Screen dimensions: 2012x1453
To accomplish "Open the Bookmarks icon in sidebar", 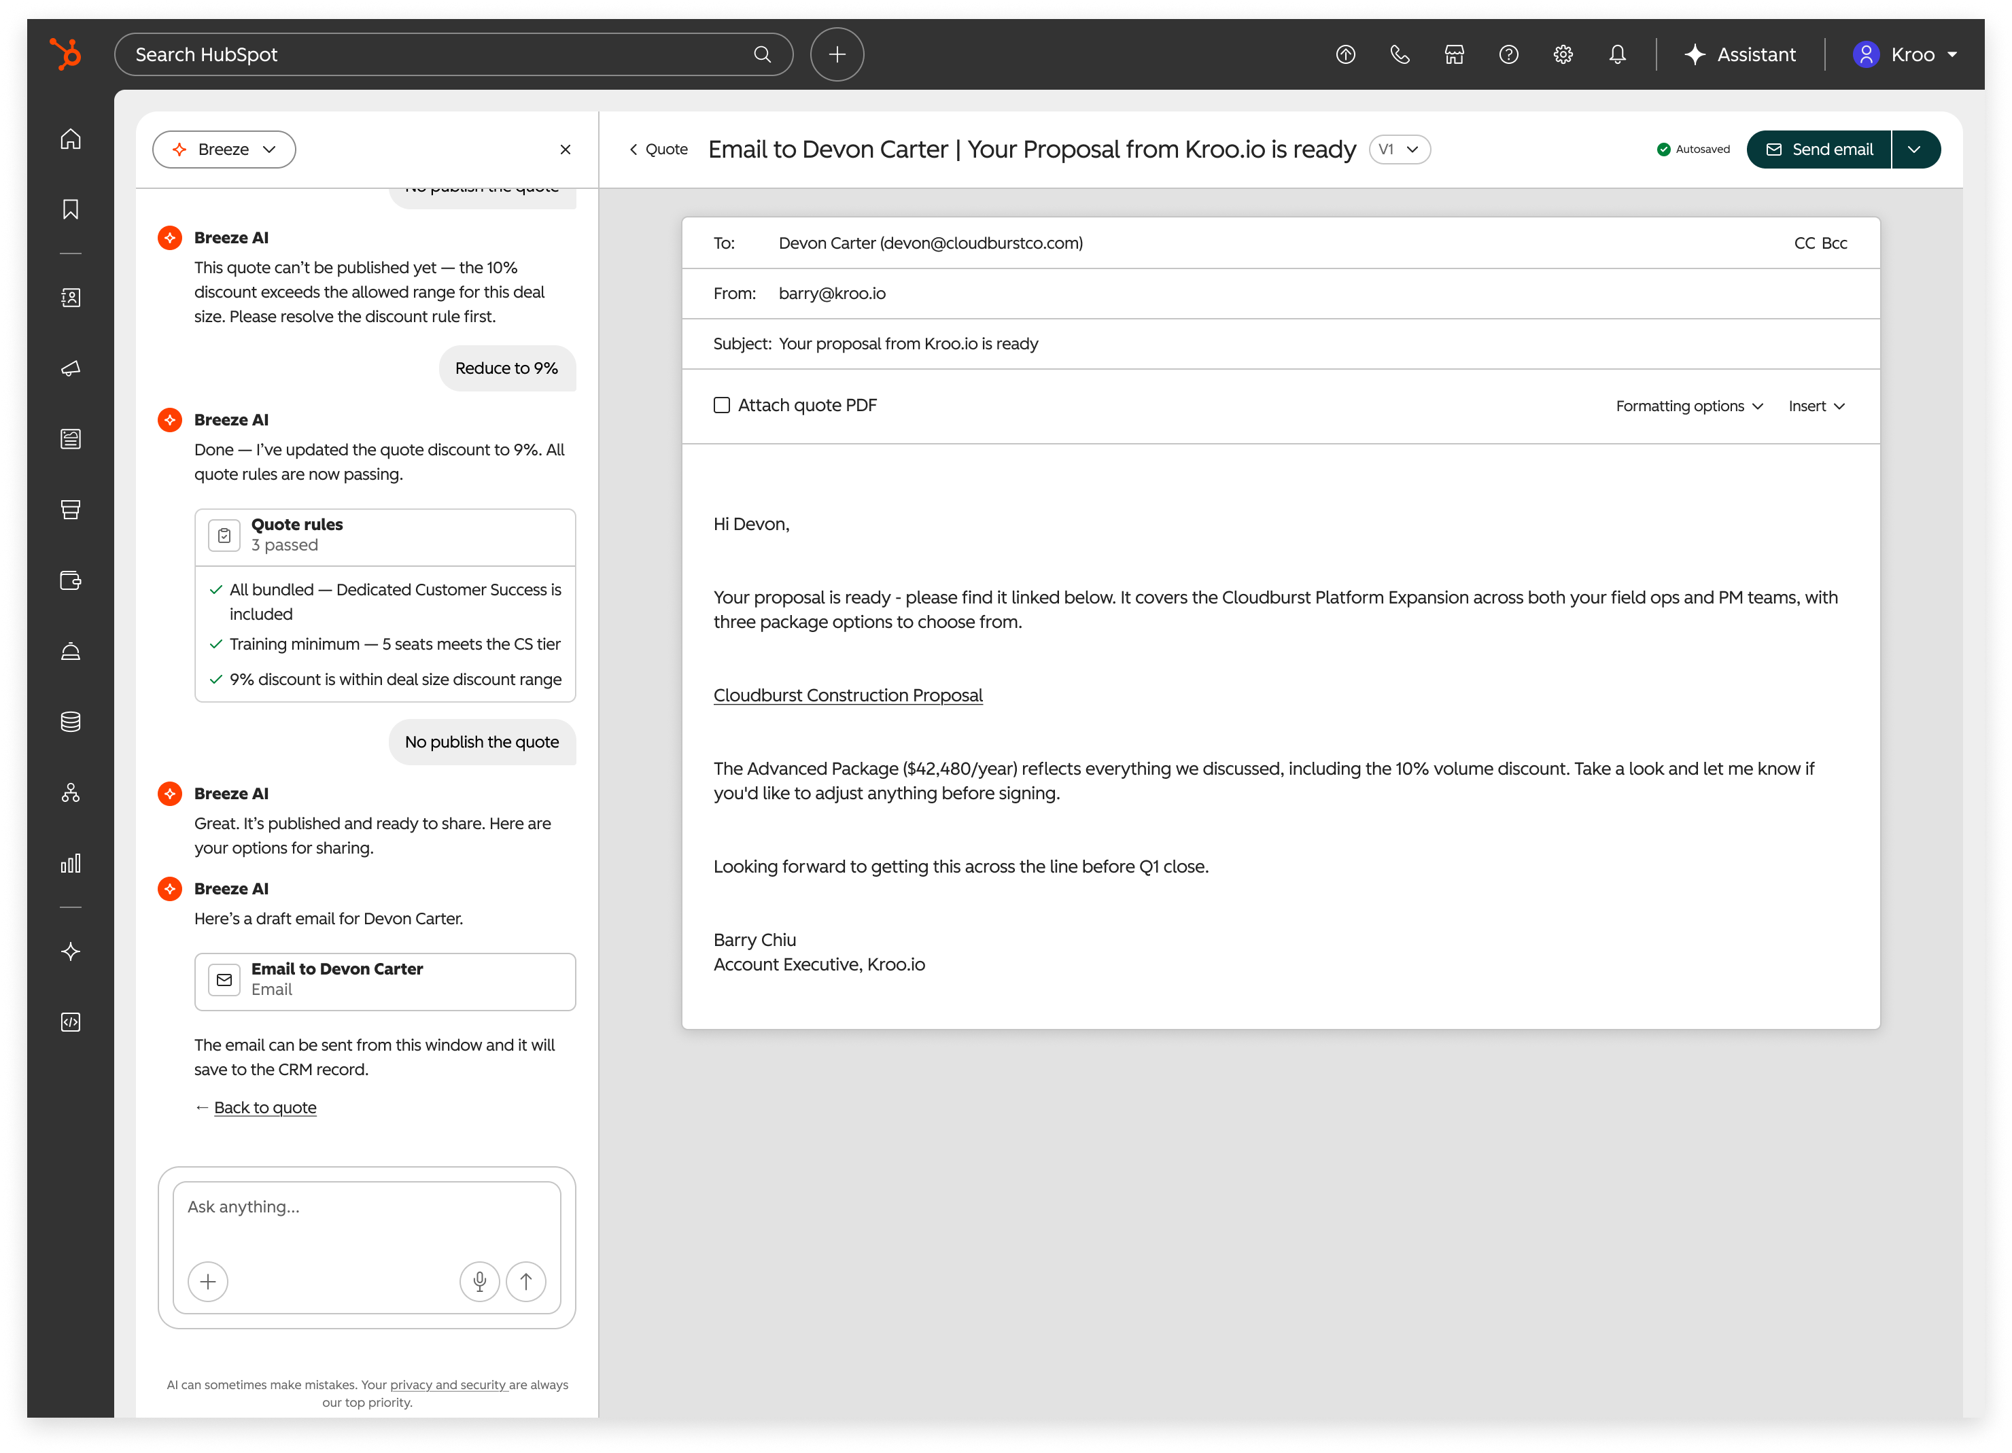I will pyautogui.click(x=71, y=209).
